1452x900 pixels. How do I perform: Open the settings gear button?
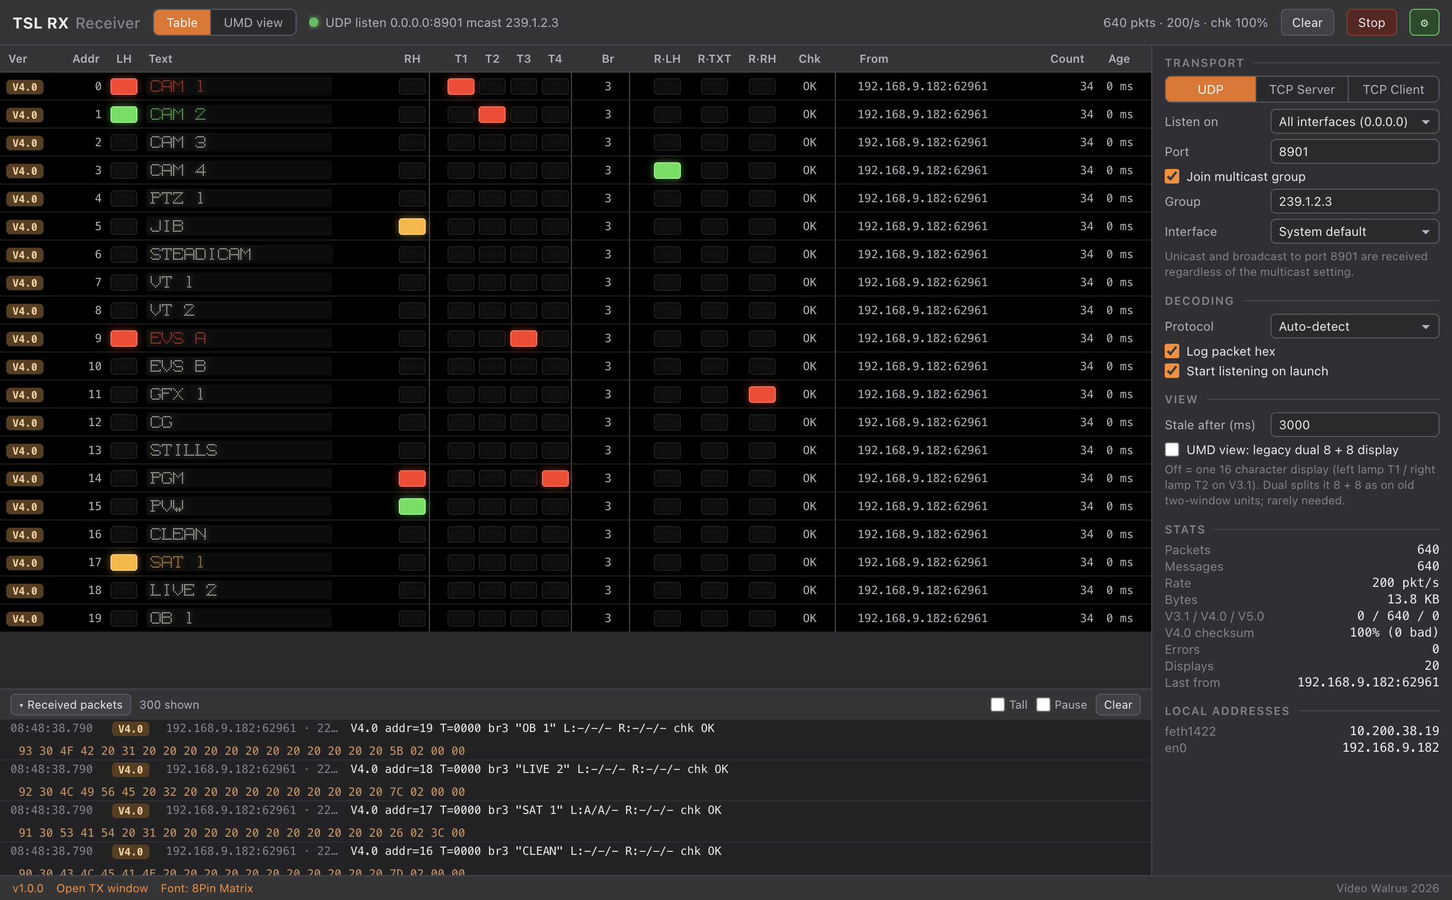[1423, 23]
